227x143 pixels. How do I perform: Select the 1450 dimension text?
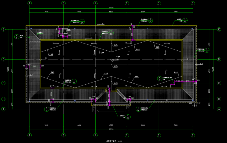tap(179, 81)
